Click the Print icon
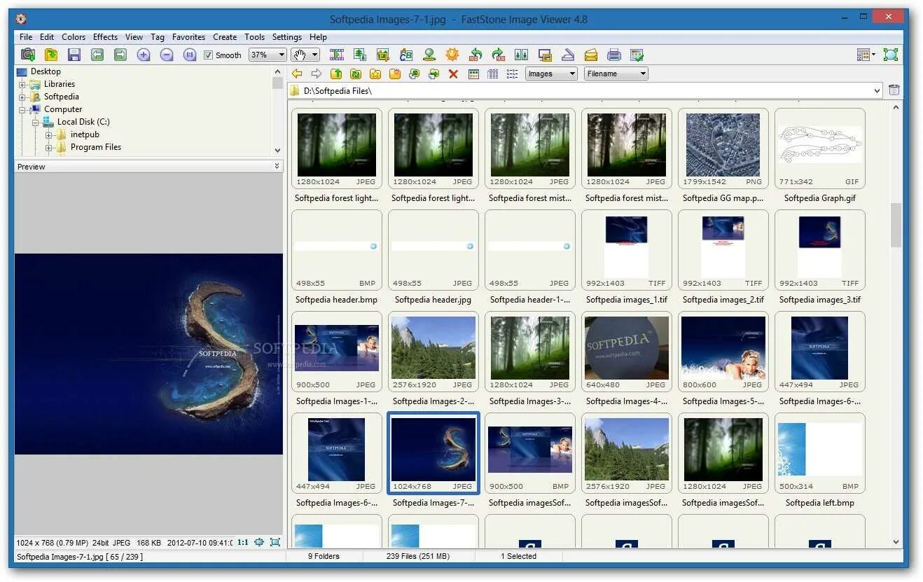This screenshot has height=582, width=923. click(x=614, y=55)
